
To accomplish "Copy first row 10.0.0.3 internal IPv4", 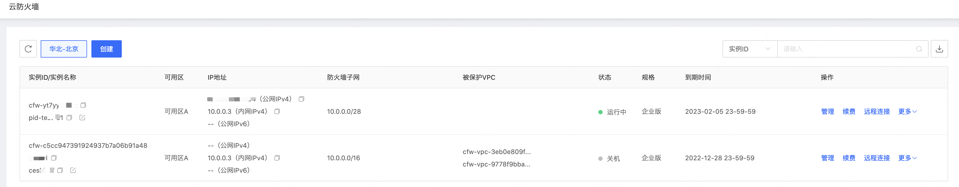I will tap(277, 111).
